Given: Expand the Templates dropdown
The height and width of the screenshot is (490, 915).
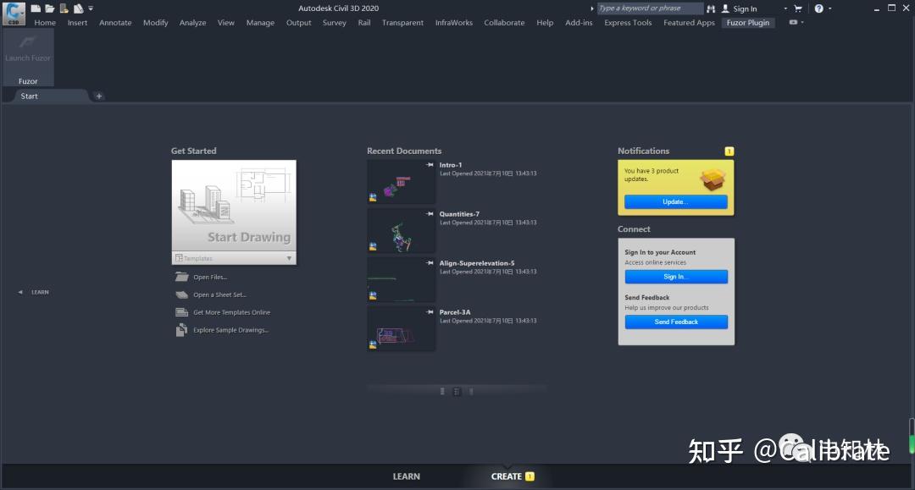Looking at the screenshot, I should (289, 257).
